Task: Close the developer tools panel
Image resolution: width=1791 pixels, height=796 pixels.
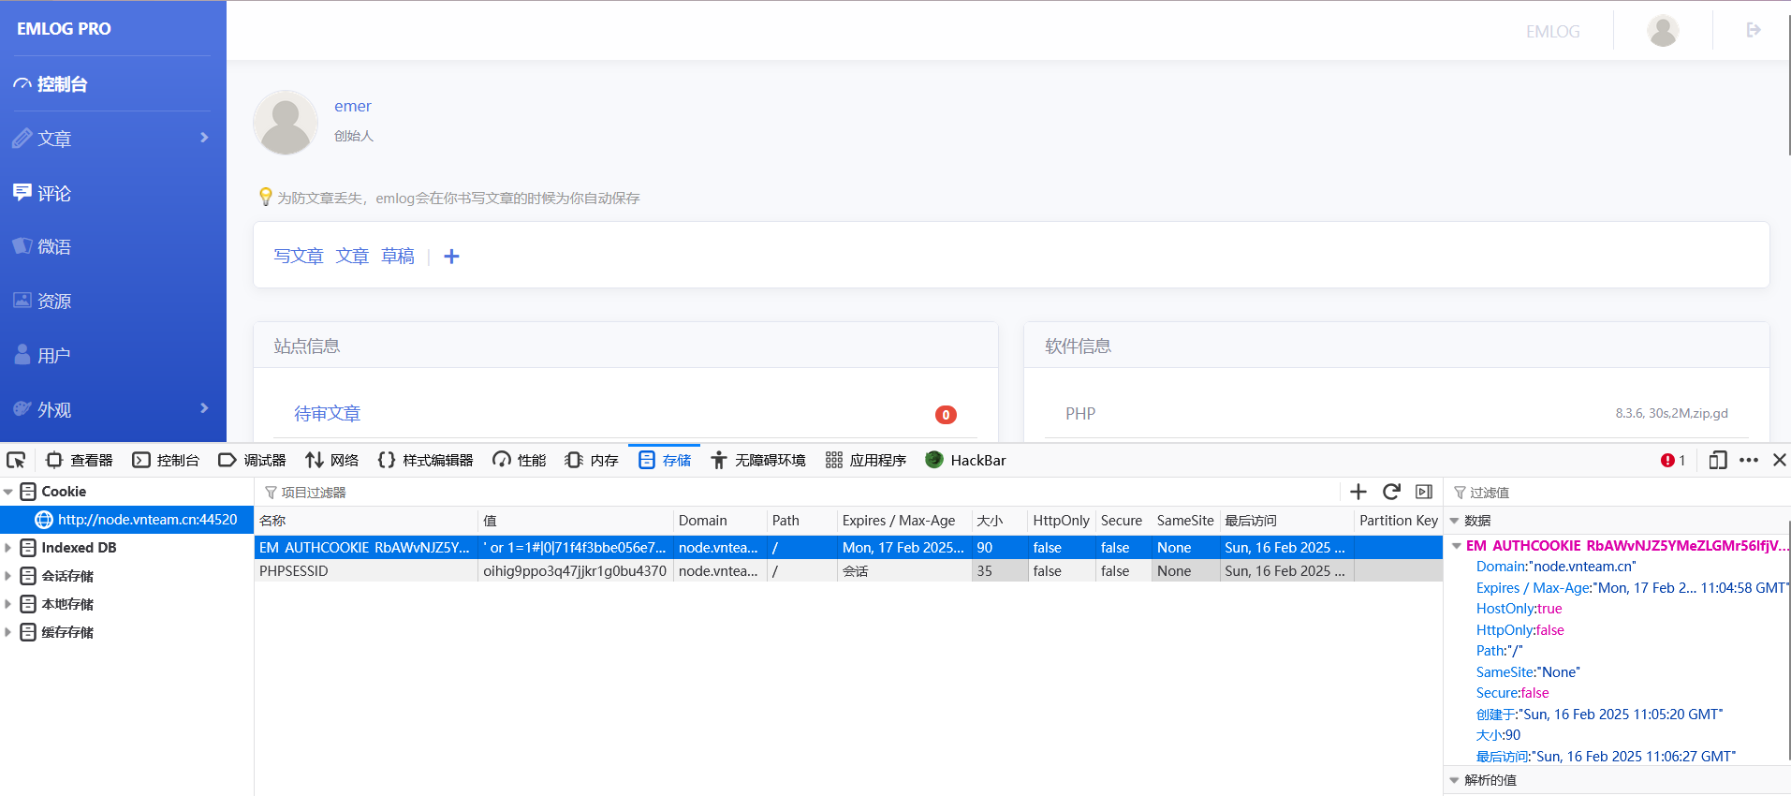Action: tap(1780, 460)
